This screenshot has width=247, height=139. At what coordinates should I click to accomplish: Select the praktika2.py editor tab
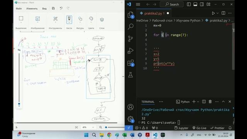click(154, 14)
